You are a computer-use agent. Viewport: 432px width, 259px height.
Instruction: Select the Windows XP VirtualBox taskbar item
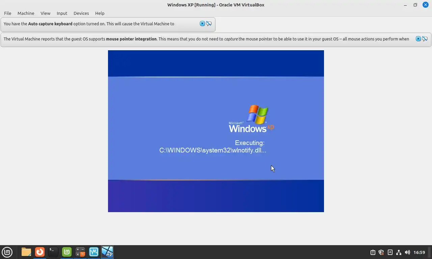pos(107,252)
